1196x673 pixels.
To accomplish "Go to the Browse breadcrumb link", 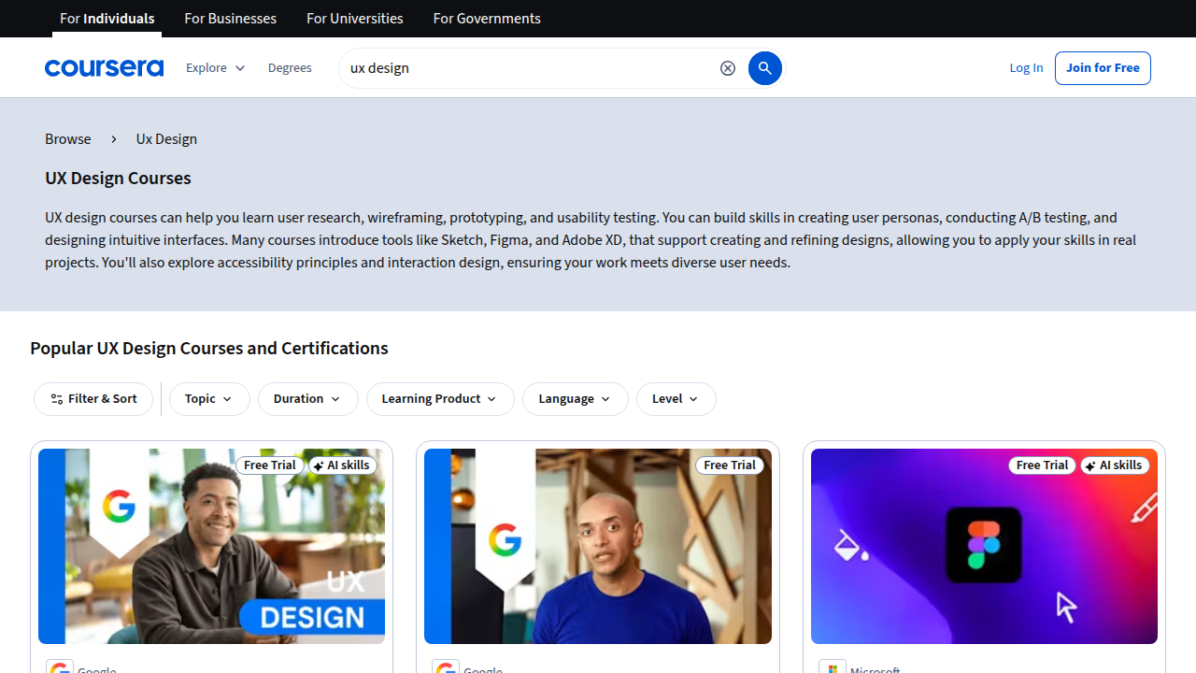I will (x=68, y=139).
